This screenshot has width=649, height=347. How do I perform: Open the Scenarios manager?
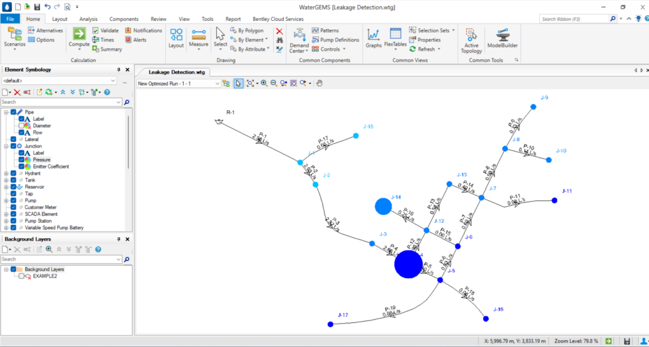coord(15,39)
